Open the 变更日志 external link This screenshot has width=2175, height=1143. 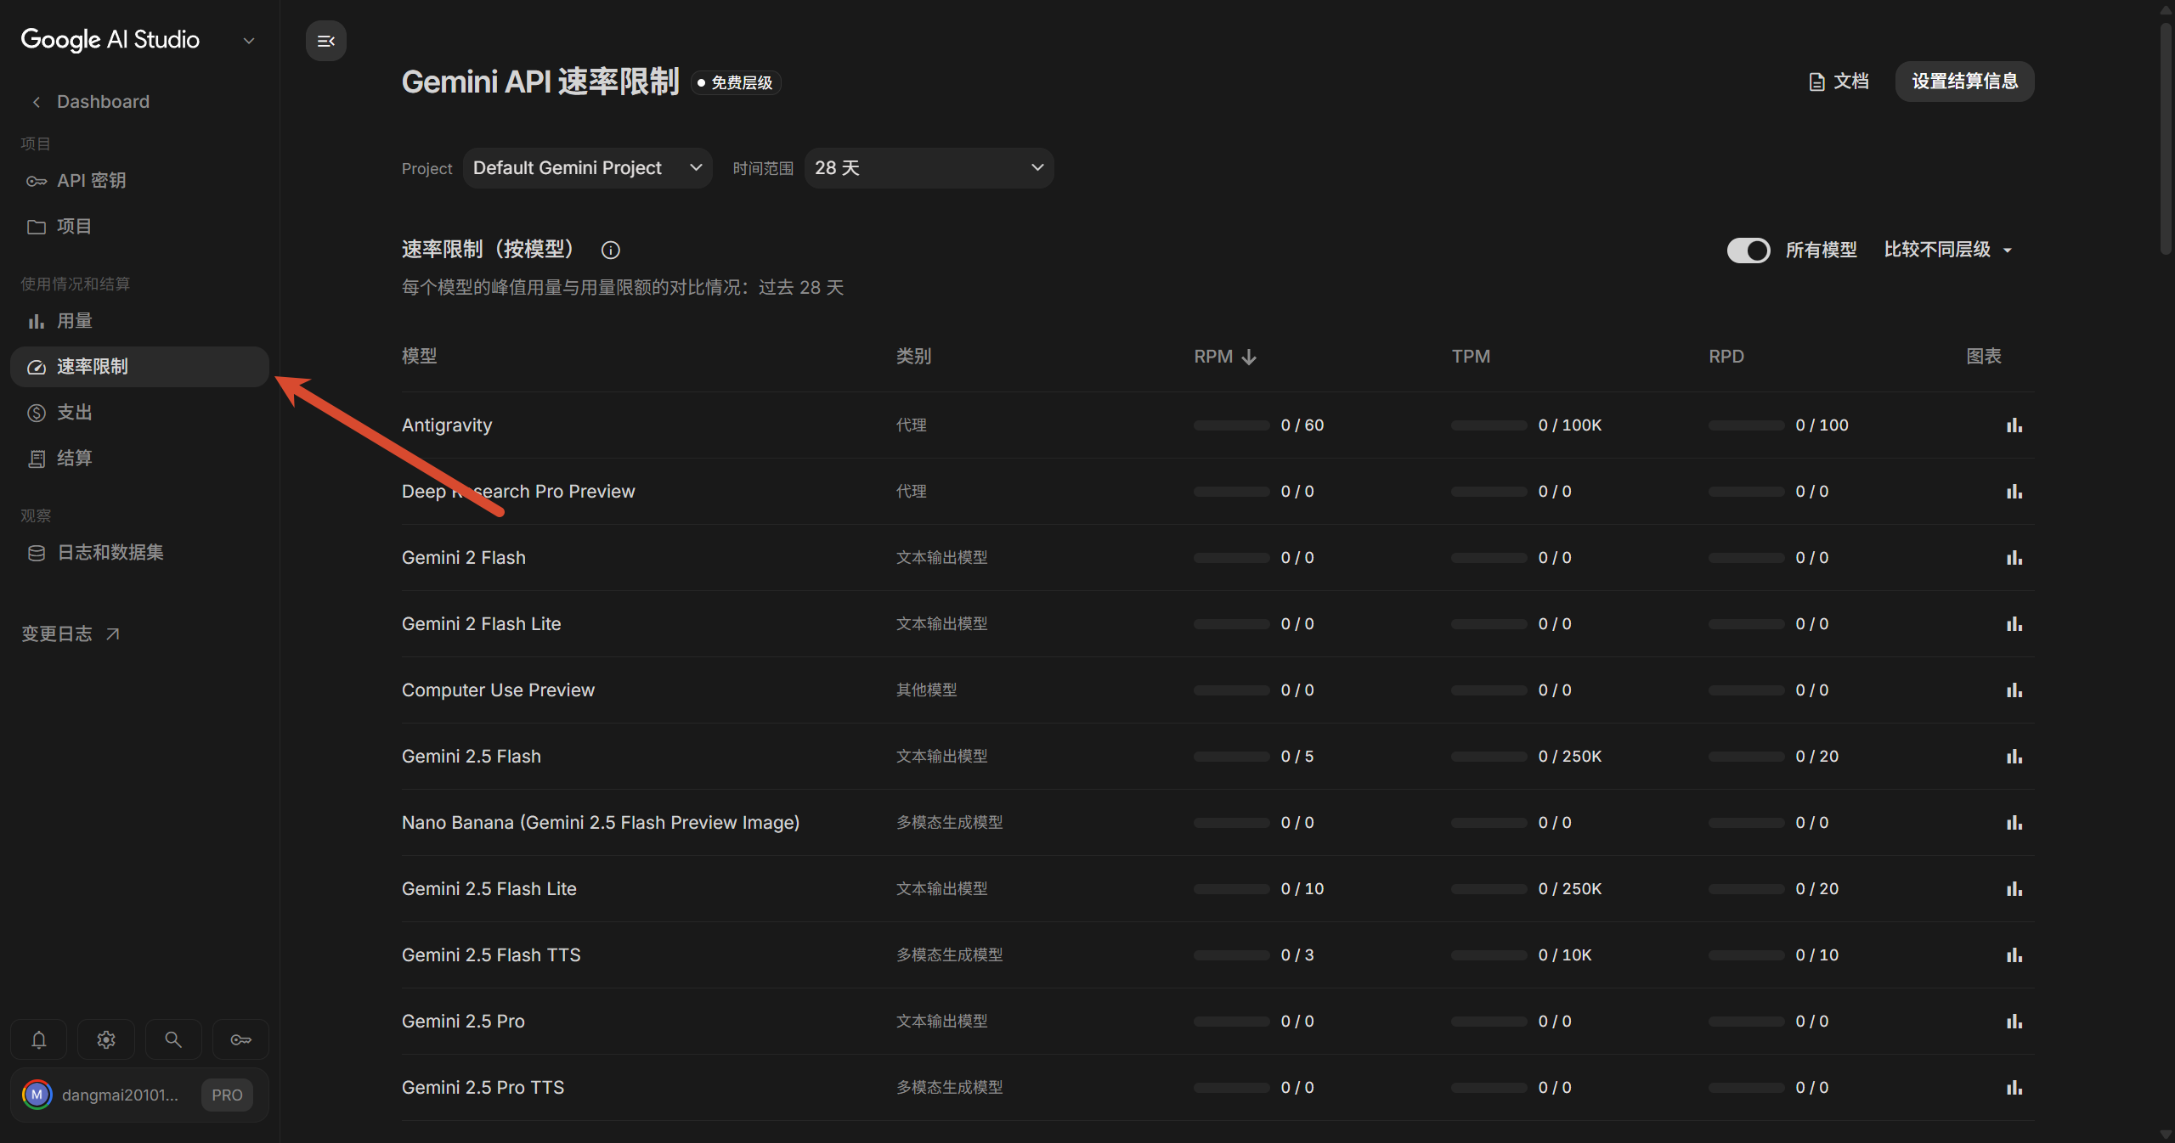click(71, 634)
